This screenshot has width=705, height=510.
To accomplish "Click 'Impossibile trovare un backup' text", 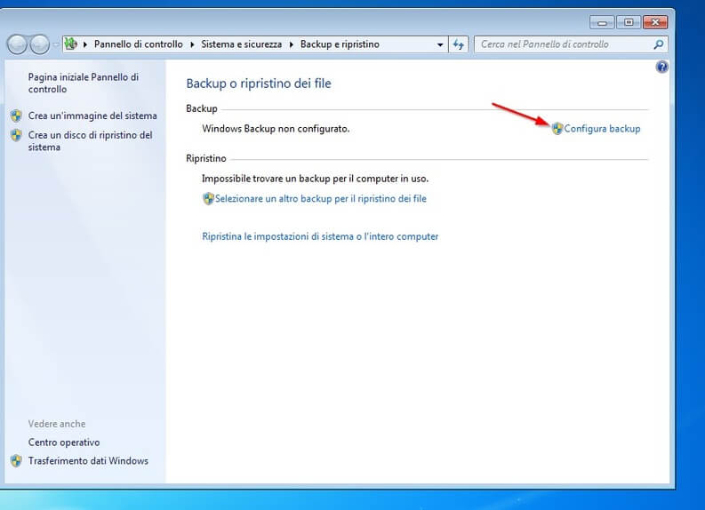I will (x=316, y=179).
